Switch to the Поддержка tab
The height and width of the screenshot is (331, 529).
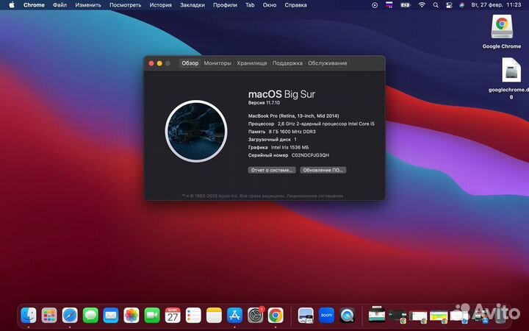[x=287, y=63]
